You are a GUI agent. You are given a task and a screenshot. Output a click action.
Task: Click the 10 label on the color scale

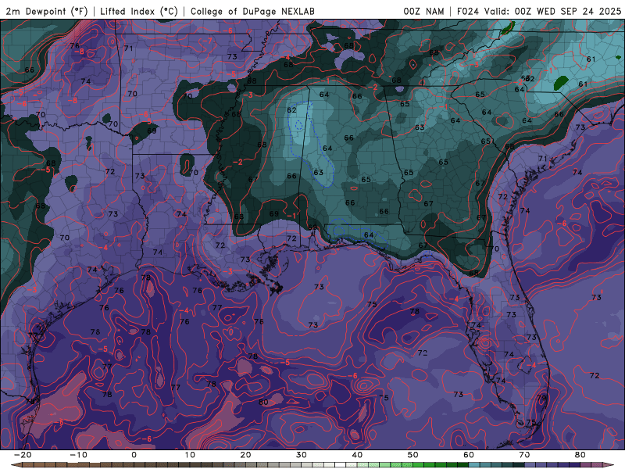pos(190,455)
